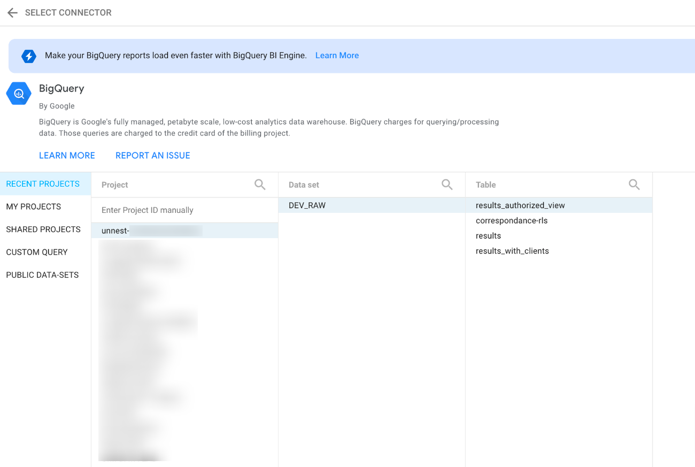
Task: Click the By Google text
Action: point(57,106)
